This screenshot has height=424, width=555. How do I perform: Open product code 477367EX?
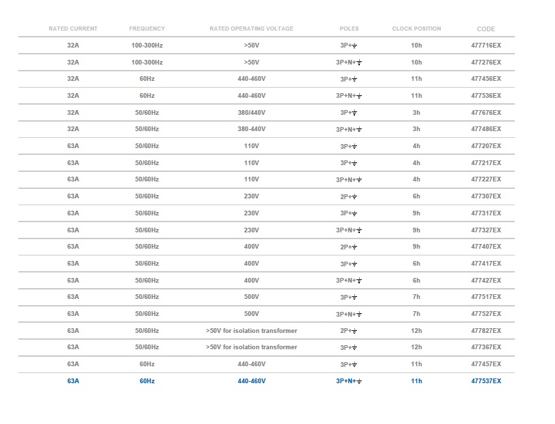486,347
